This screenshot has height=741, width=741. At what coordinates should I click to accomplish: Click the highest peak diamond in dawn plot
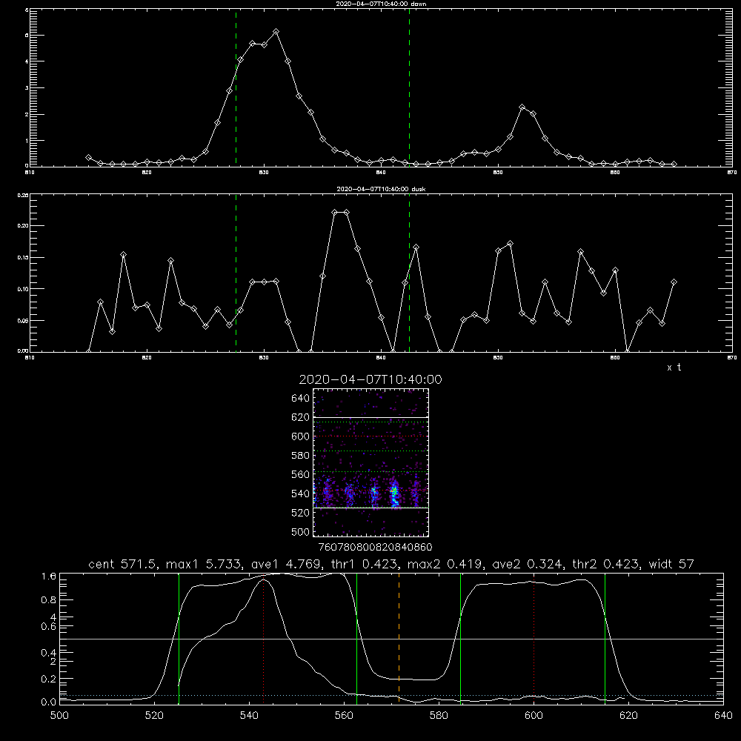tap(276, 32)
